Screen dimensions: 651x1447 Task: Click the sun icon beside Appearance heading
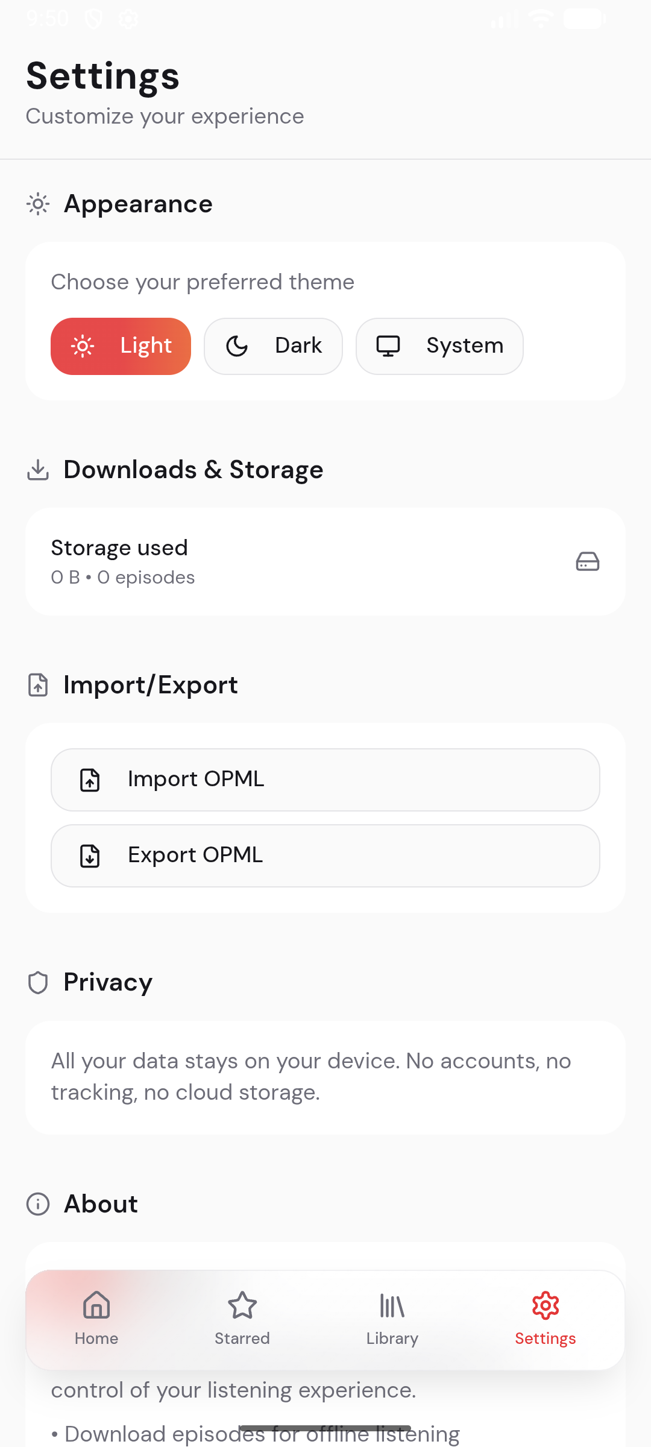click(37, 204)
